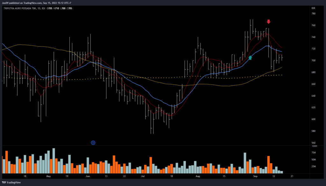This screenshot has width=326, height=186.
Task: Click the IDR currency label
Action: tap(314, 8)
